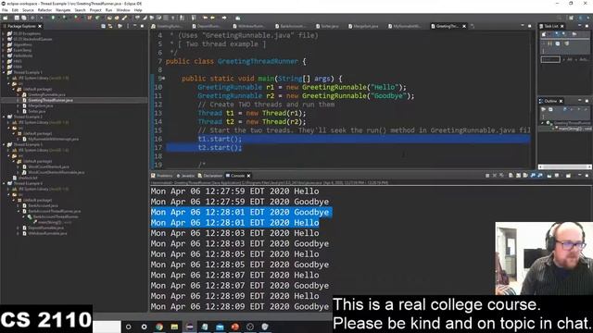Click Collapse All in Package Explorer toolbar
The image size is (593, 333).
coord(103,26)
